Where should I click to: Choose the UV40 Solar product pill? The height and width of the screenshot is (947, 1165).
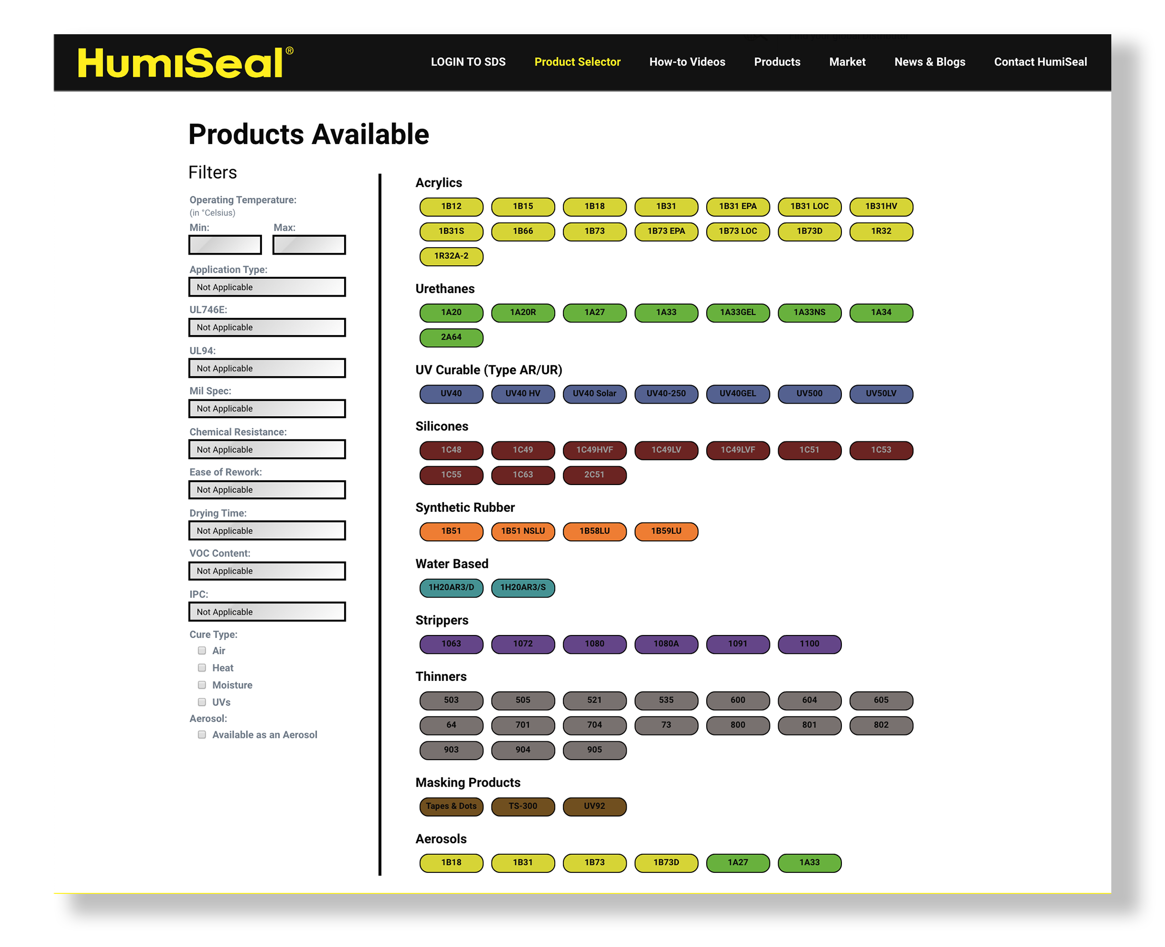click(x=594, y=394)
